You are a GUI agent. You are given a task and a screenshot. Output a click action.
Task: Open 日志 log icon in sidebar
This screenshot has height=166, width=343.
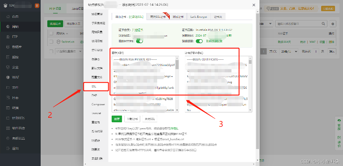(x=8, y=97)
